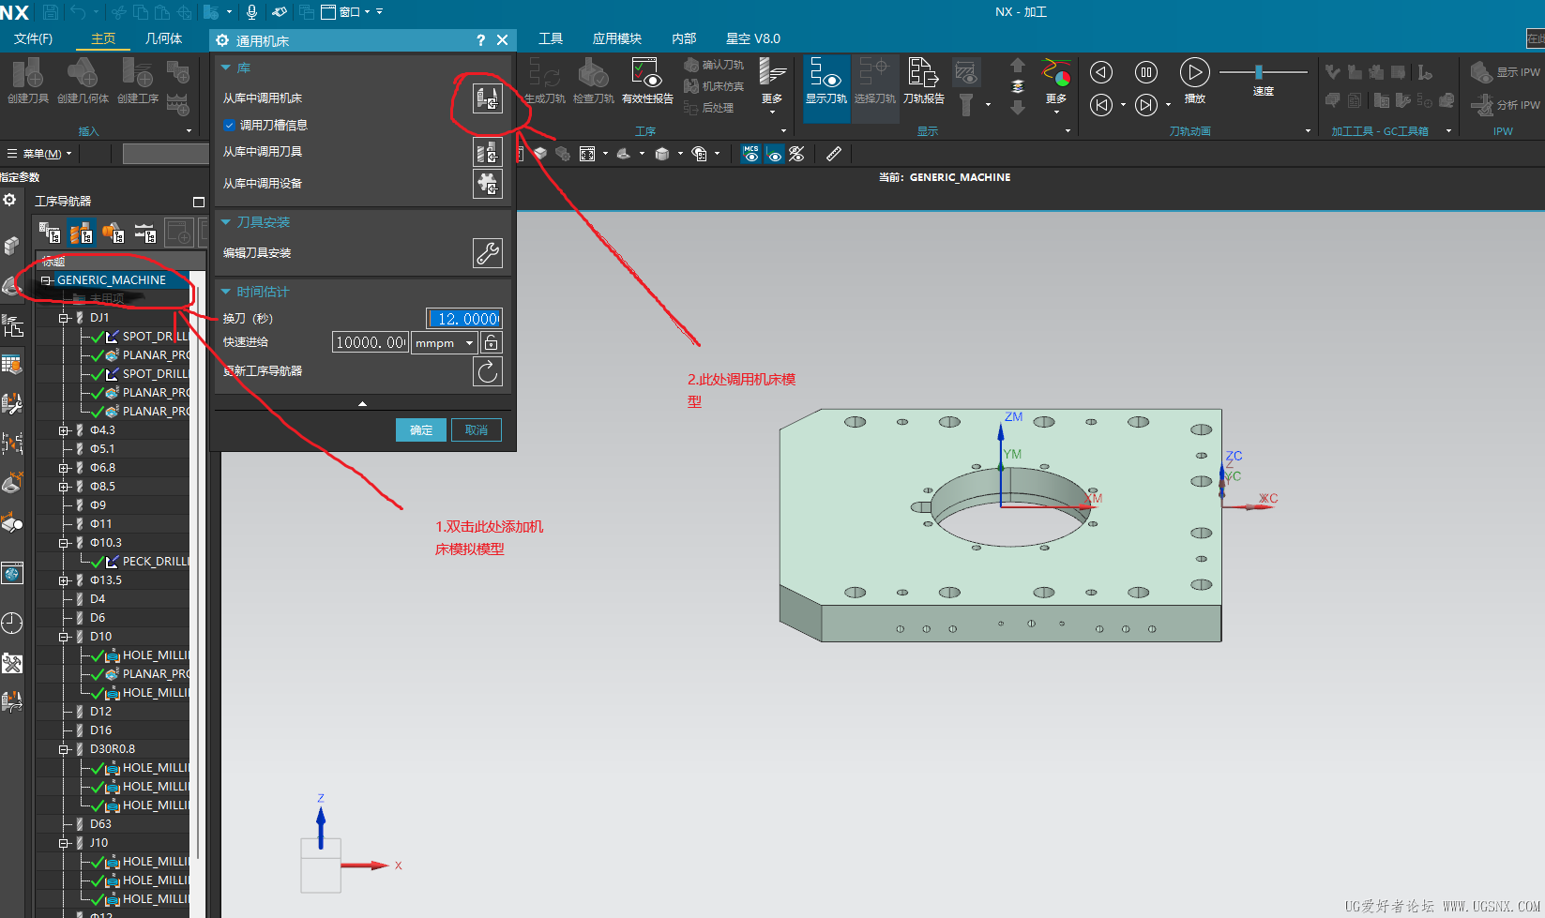Switch to the 几何体 tab
1545x918 pixels.
click(163, 38)
